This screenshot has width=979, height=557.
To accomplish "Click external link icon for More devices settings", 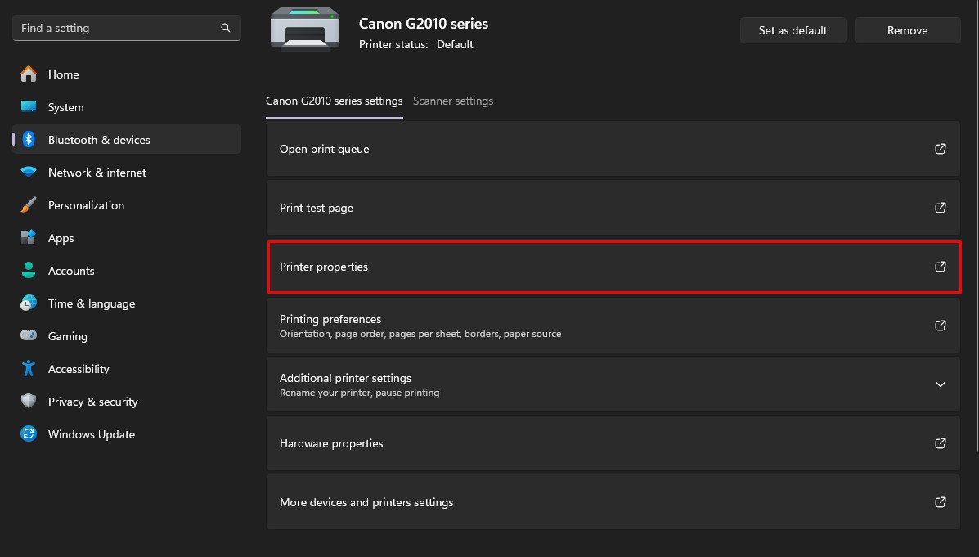I will (x=941, y=502).
